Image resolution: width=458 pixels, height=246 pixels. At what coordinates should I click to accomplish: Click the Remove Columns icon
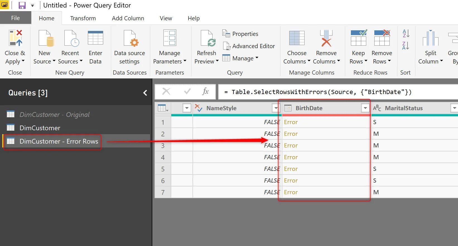coord(326,38)
